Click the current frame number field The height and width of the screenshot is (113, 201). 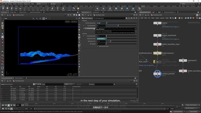[x=18, y=105]
